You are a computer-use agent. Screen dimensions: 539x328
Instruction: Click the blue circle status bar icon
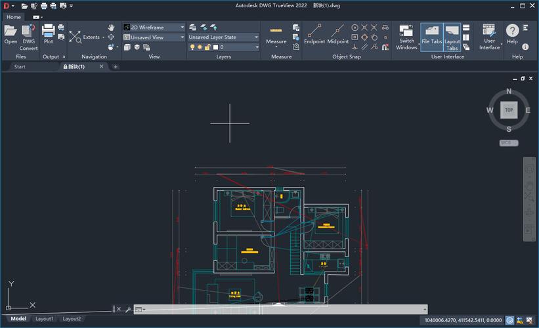point(509,320)
